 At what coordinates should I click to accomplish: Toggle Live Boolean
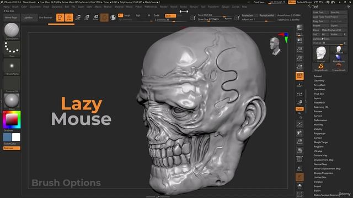46,18
